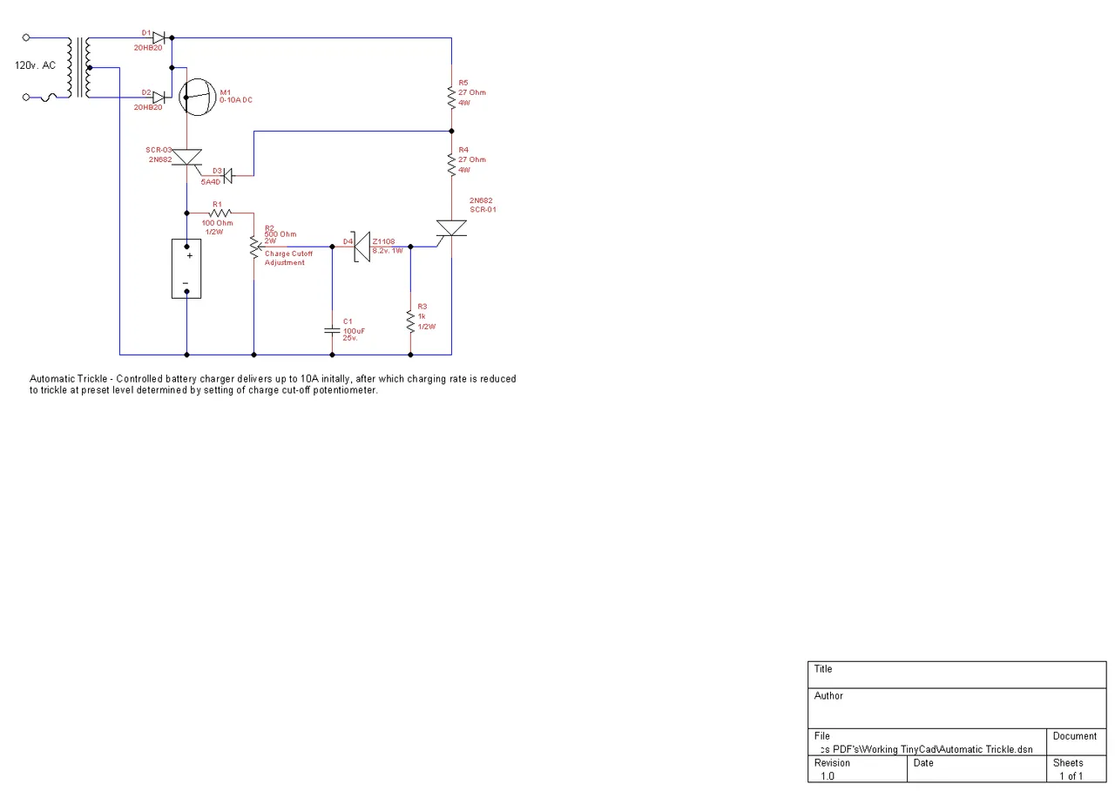Viewport: 1115px width, 791px height.
Task: Click the 'Author' field in title block
Action: (957, 708)
